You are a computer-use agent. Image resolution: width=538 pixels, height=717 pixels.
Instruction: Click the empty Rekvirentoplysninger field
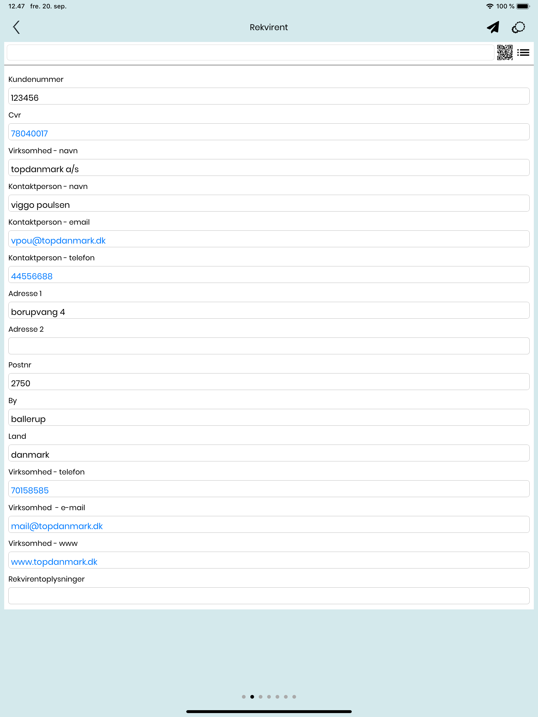(269, 596)
